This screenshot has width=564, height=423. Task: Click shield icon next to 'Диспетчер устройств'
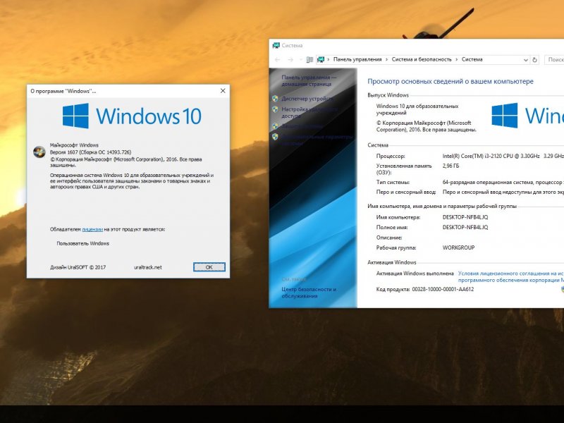(x=275, y=99)
